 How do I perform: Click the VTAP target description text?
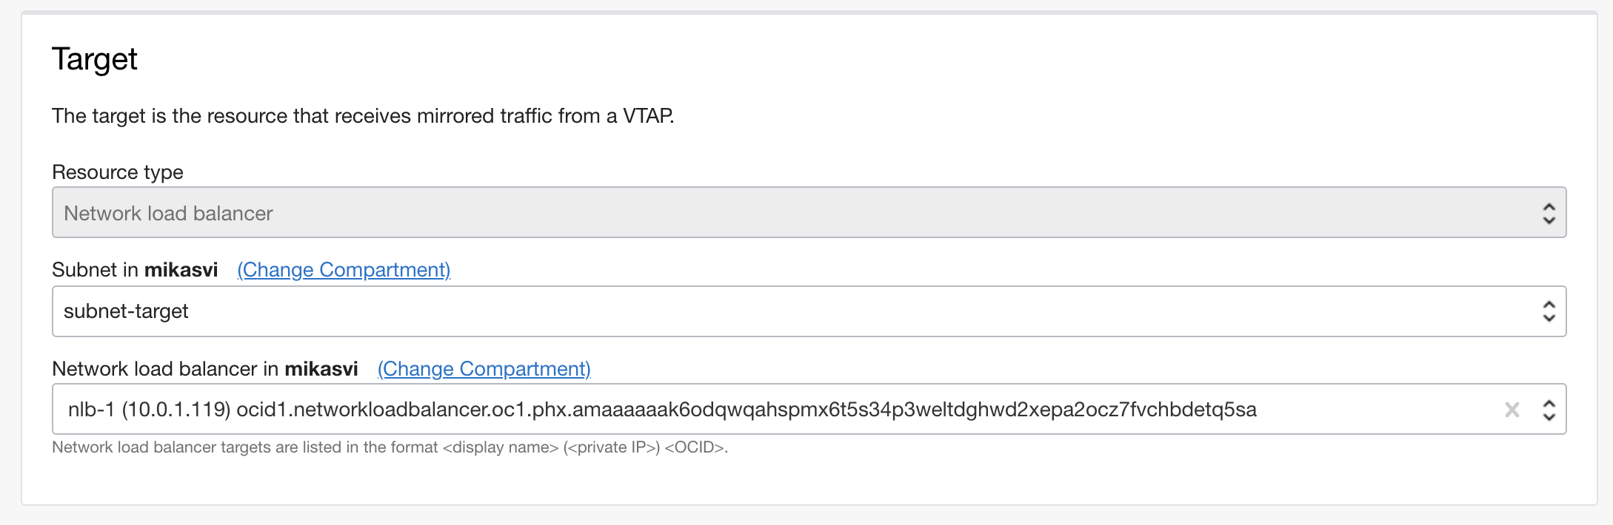[x=364, y=115]
